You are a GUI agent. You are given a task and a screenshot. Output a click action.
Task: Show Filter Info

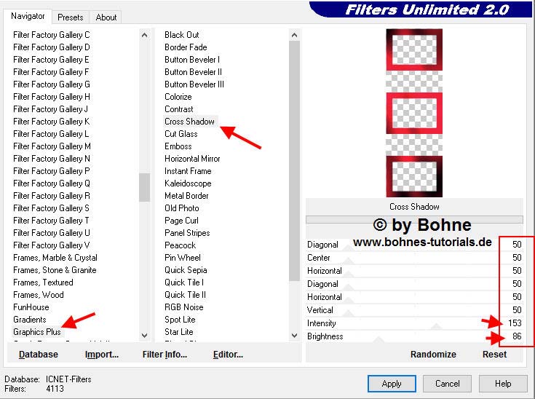(x=166, y=355)
